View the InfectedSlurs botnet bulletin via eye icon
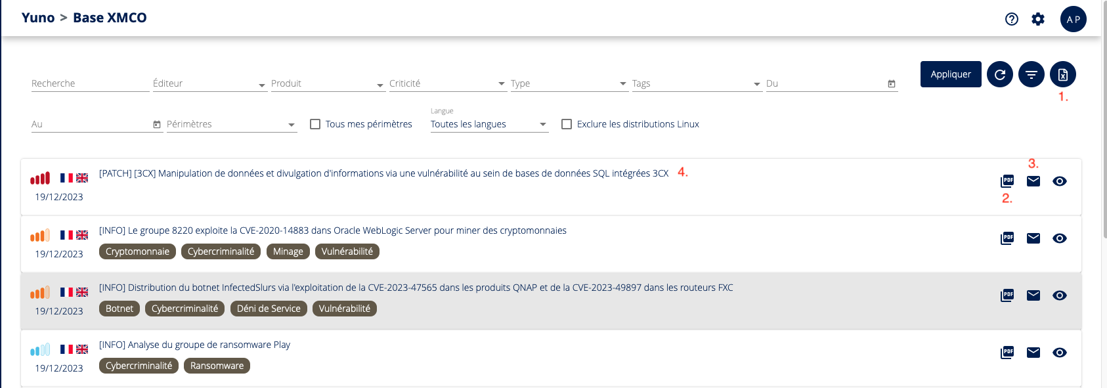 [1059, 295]
